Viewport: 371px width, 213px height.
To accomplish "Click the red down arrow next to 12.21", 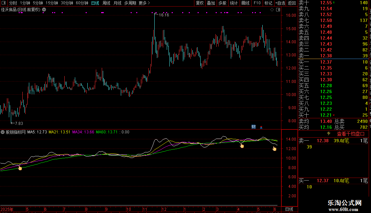I will [334, 115].
